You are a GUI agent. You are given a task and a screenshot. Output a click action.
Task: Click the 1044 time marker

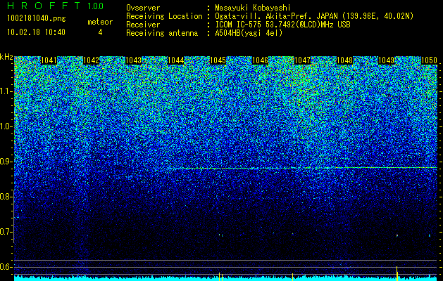(176, 60)
